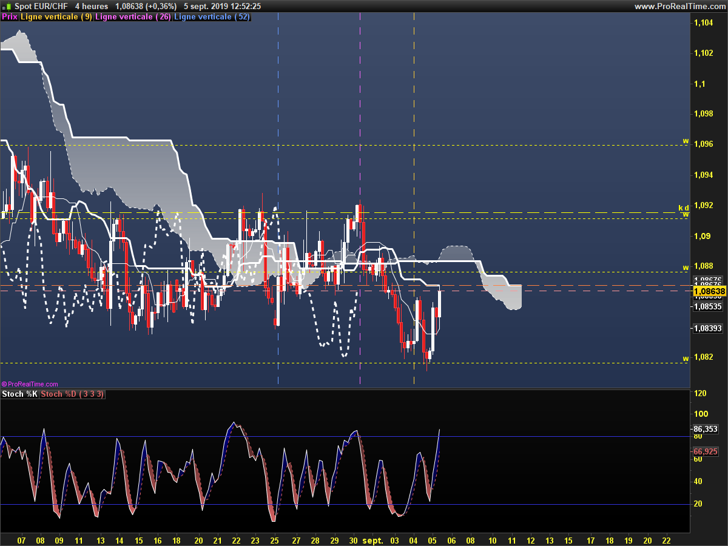
Task: Select the Ligne verticale (26) label
Action: point(133,17)
